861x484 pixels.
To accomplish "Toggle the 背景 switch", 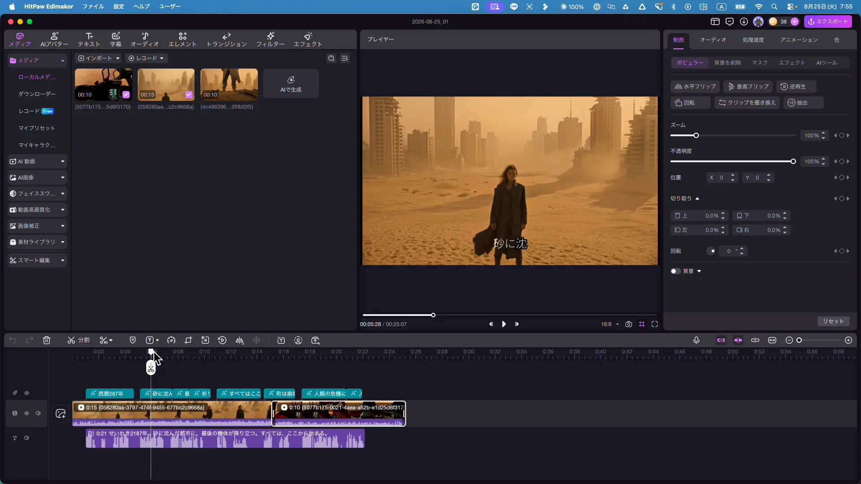I will [x=675, y=271].
